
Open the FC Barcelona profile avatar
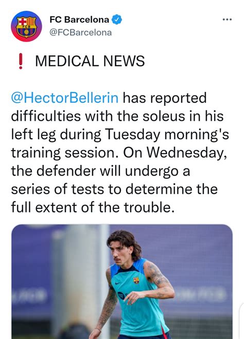point(26,26)
